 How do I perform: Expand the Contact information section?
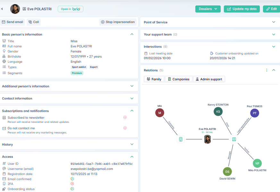pyautogui.click(x=132, y=99)
